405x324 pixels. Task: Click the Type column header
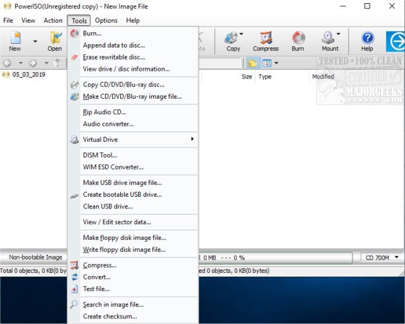(282, 77)
